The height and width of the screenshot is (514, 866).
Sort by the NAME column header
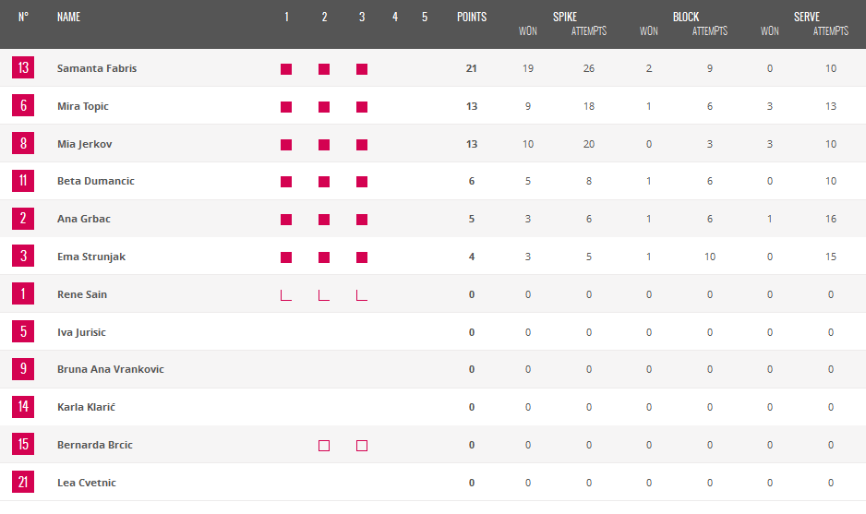[x=68, y=17]
